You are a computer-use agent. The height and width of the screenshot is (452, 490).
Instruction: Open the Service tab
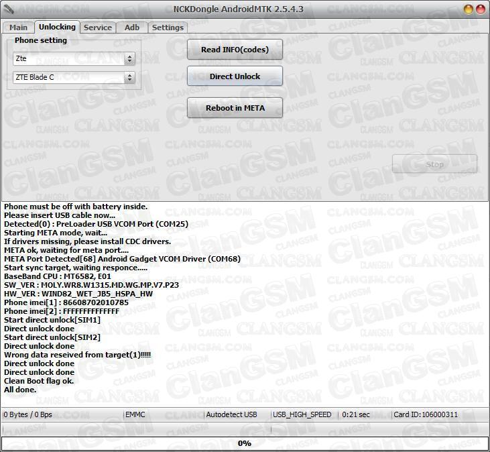98,27
